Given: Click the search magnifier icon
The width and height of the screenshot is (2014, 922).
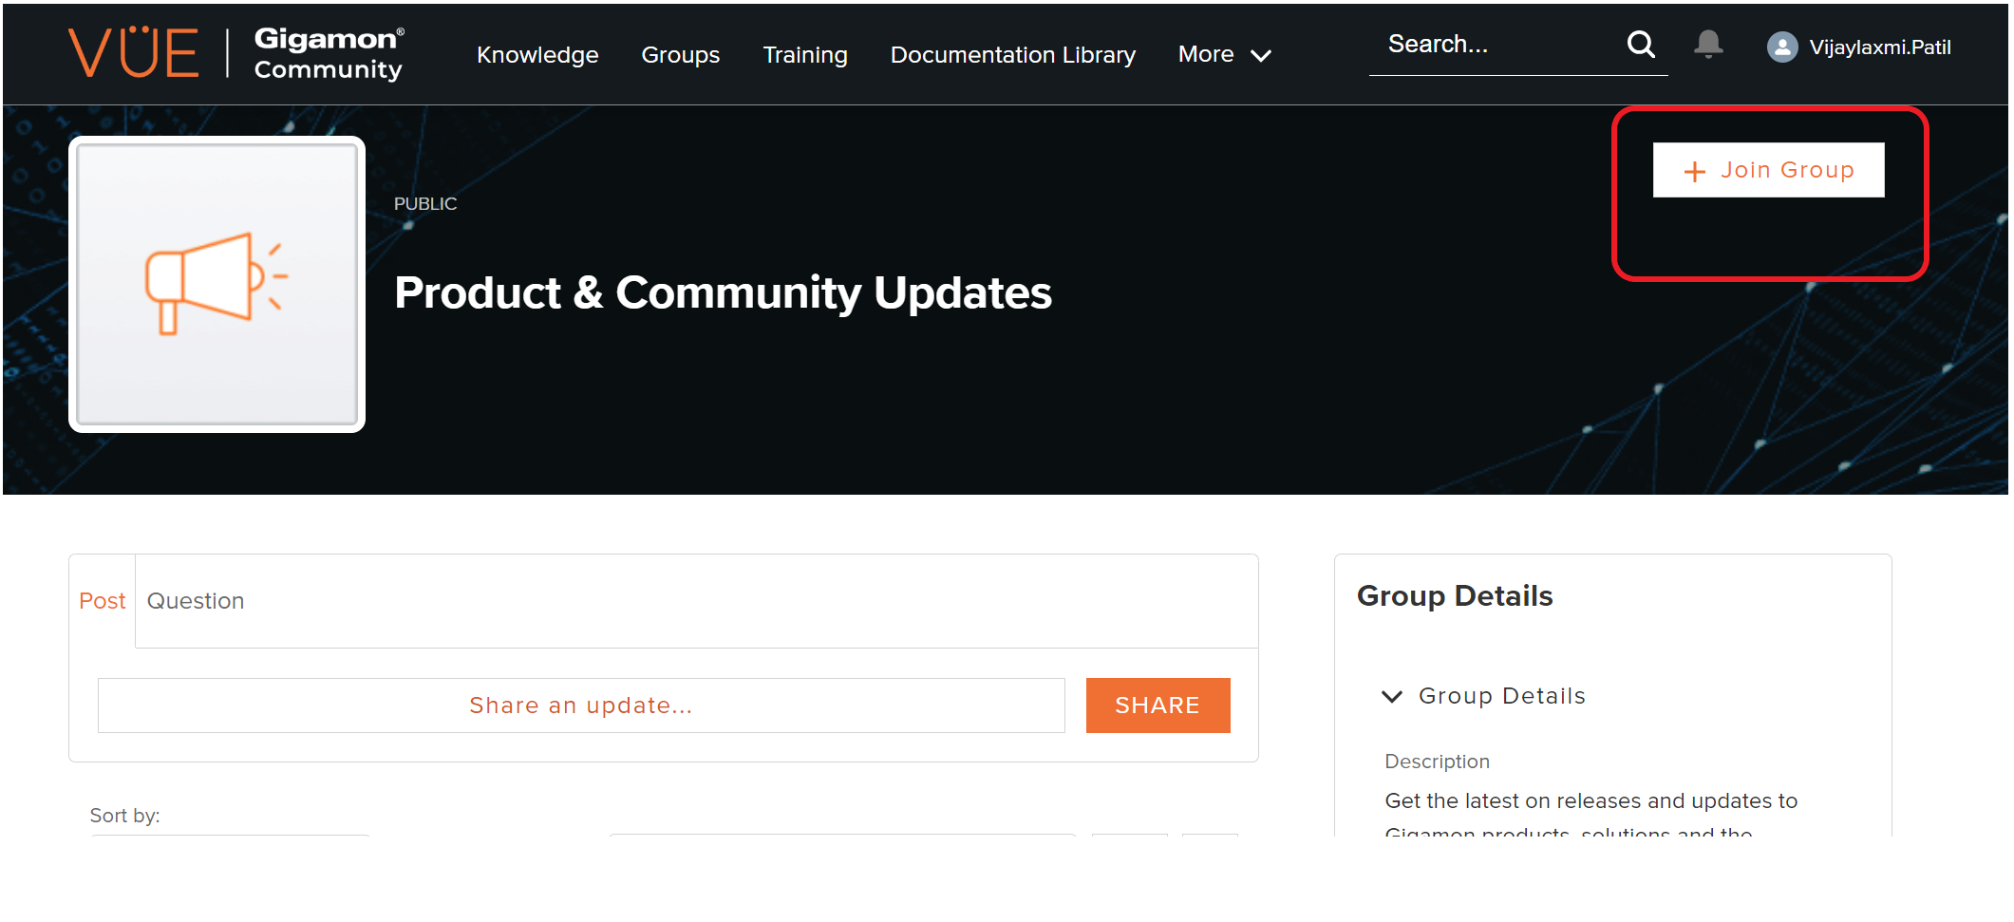Looking at the screenshot, I should (1641, 44).
